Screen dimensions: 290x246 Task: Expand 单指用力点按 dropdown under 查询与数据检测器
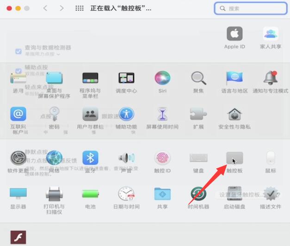[43, 54]
